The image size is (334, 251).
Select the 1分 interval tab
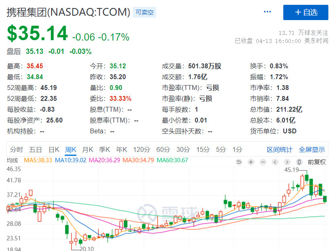point(237,150)
